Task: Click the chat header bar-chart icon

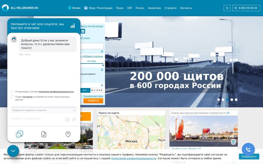Action: [x=73, y=26]
